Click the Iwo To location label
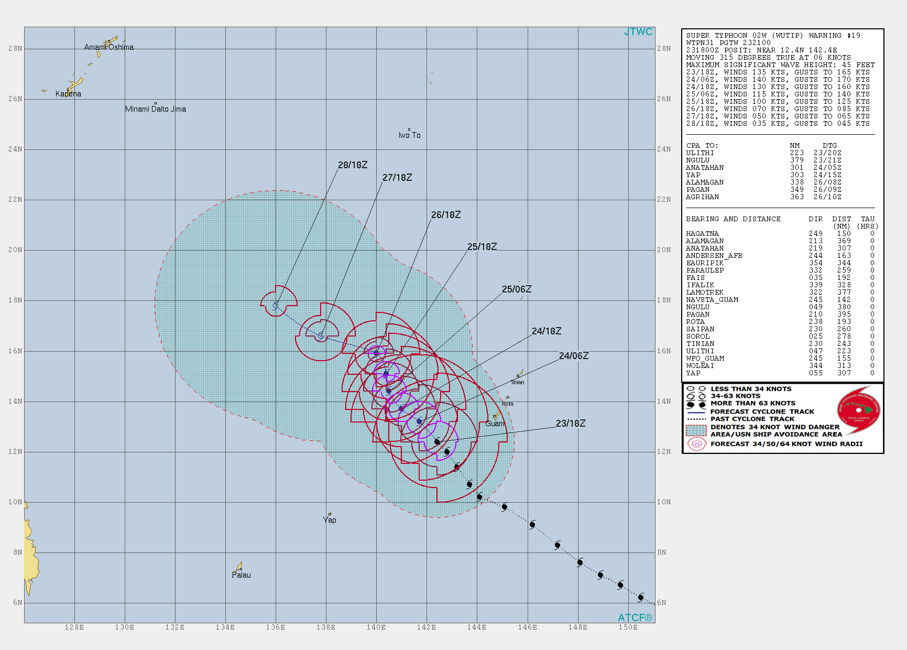 pos(409,135)
